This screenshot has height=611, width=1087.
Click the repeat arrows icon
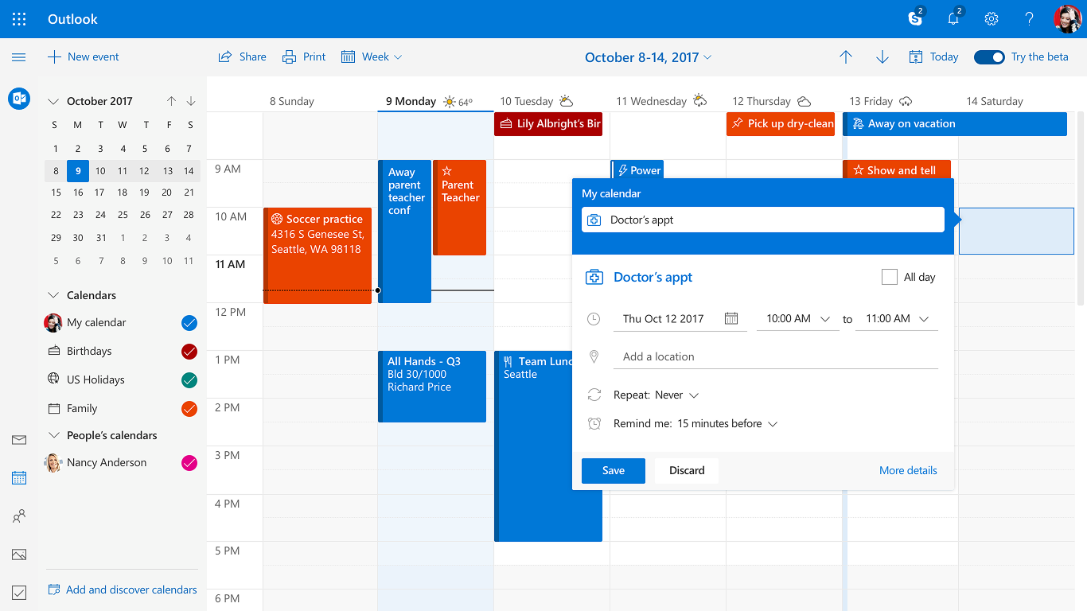pos(594,395)
